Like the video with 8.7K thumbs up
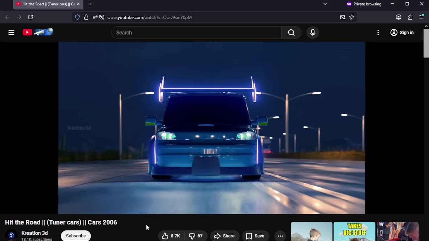Image resolution: width=429 pixels, height=241 pixels. coord(171,236)
